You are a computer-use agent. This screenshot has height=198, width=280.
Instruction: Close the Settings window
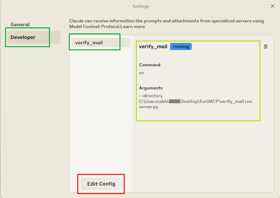[x=272, y=6]
